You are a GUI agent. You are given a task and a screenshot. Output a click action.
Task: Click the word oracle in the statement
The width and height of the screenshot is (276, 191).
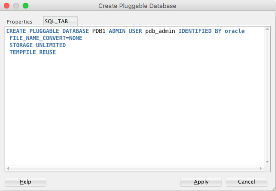tap(235, 31)
